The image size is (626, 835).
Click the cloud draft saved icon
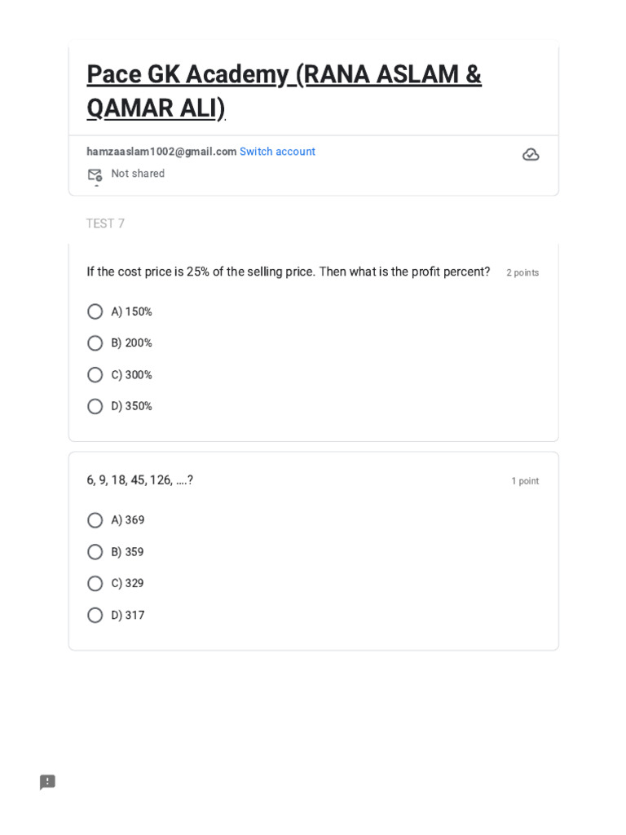tap(531, 155)
